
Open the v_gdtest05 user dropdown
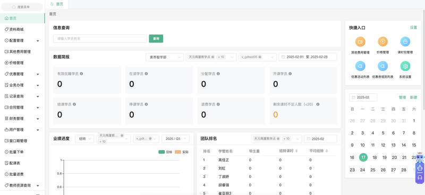point(258,57)
